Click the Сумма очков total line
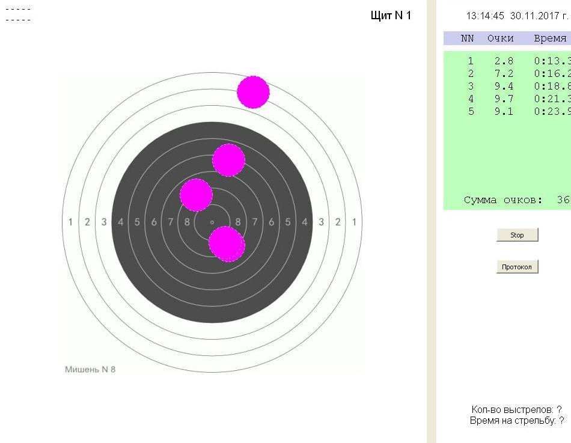571x443 pixels. (x=516, y=200)
